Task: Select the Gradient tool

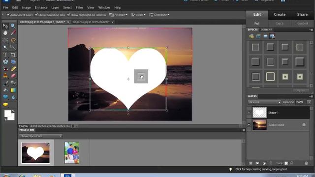Action: click(x=13, y=90)
